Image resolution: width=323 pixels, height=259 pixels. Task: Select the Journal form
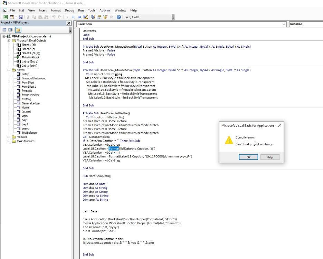26,112
